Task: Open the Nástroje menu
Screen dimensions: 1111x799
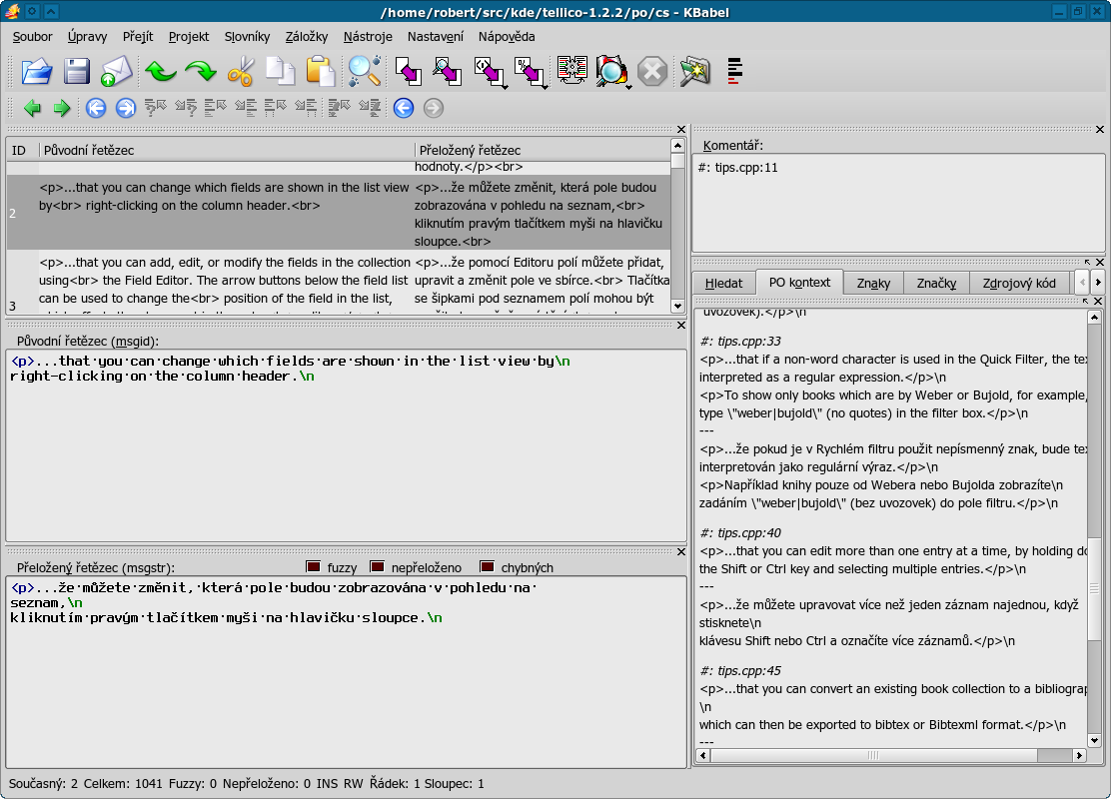Action: pyautogui.click(x=368, y=37)
